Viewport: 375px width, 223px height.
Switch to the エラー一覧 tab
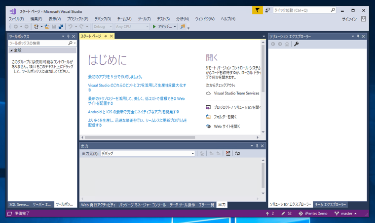(206, 205)
